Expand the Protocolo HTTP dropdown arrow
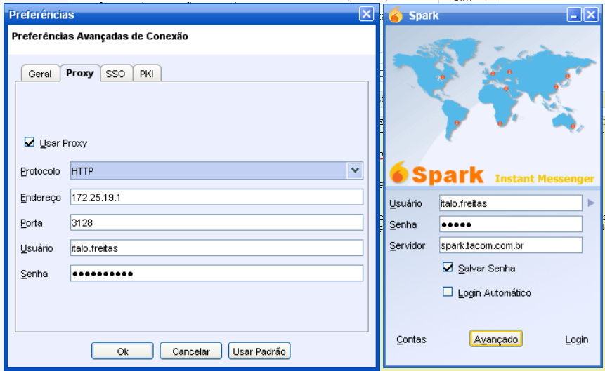 coord(355,170)
